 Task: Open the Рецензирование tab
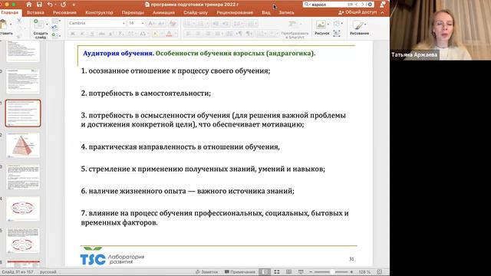click(235, 12)
